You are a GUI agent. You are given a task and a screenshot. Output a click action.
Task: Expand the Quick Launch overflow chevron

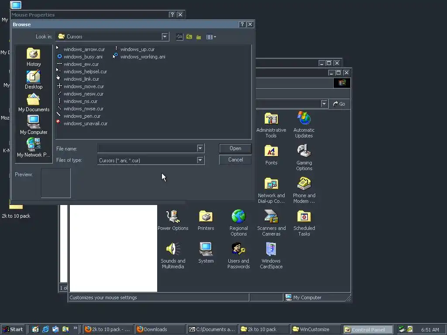coord(75,328)
